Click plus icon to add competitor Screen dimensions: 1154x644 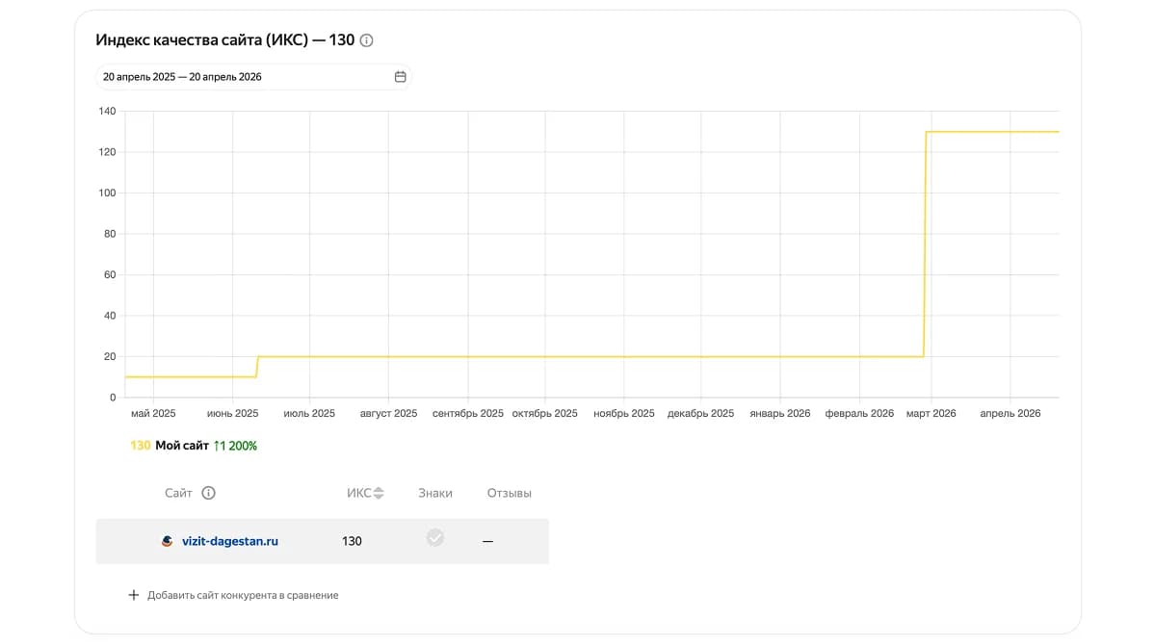[x=133, y=595]
